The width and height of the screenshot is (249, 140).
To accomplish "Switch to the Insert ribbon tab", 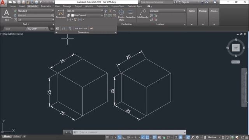I will pyautogui.click(x=22, y=6).
